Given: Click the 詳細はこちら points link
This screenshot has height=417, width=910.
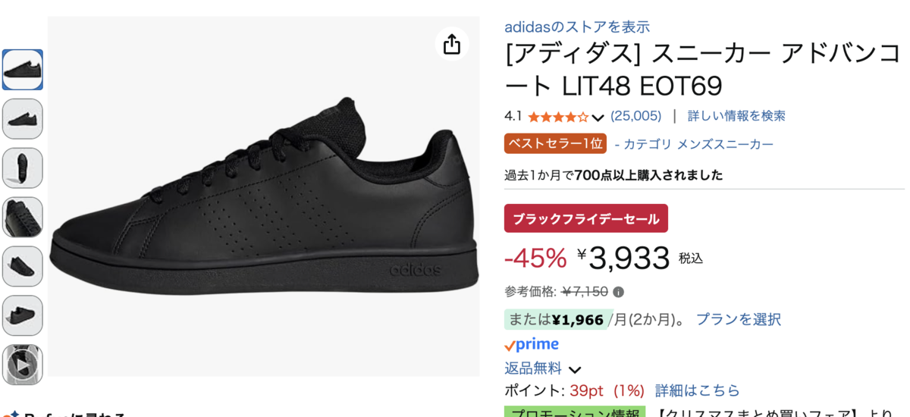Looking at the screenshot, I should tap(697, 390).
